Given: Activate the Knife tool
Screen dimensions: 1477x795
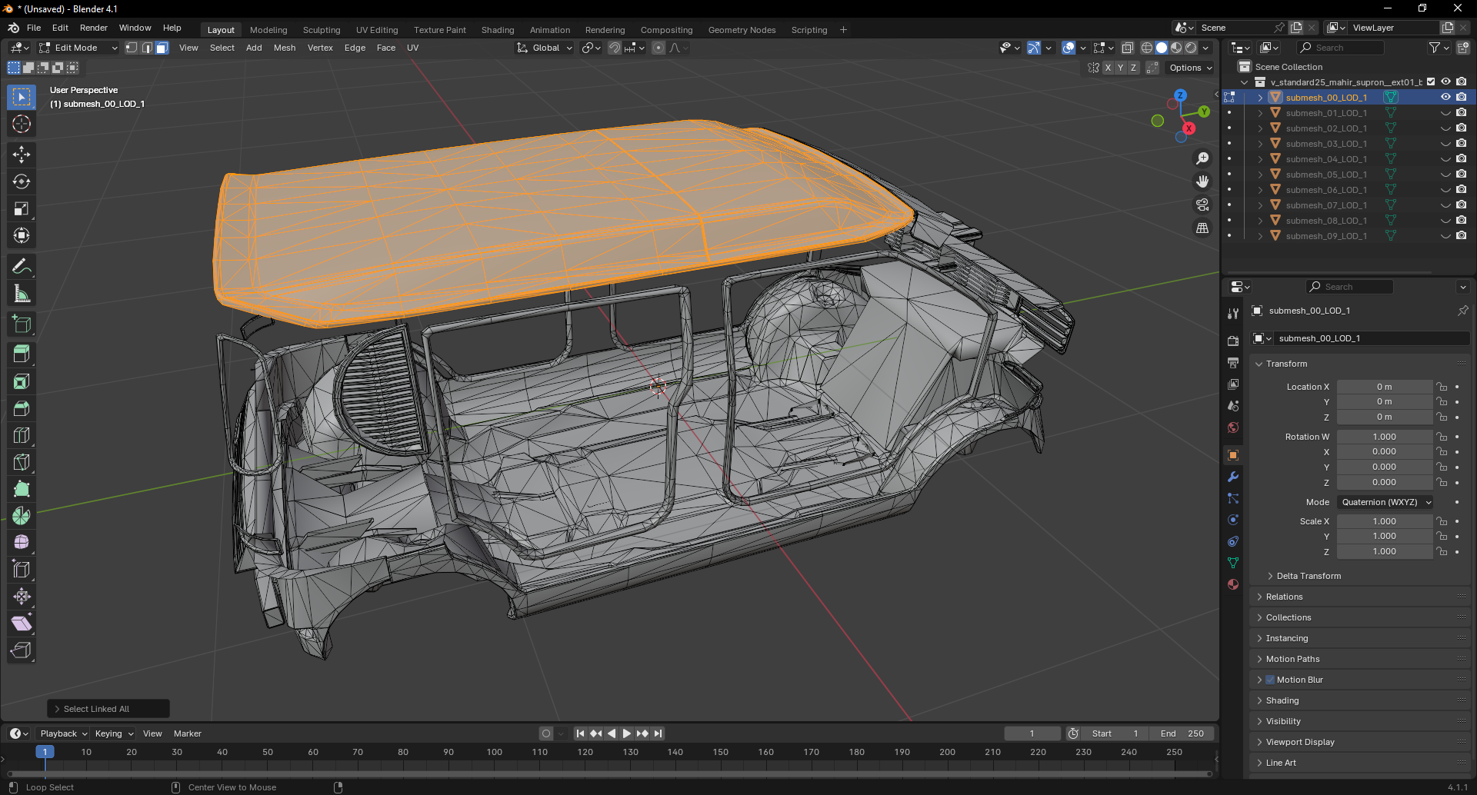Looking at the screenshot, I should [22, 462].
